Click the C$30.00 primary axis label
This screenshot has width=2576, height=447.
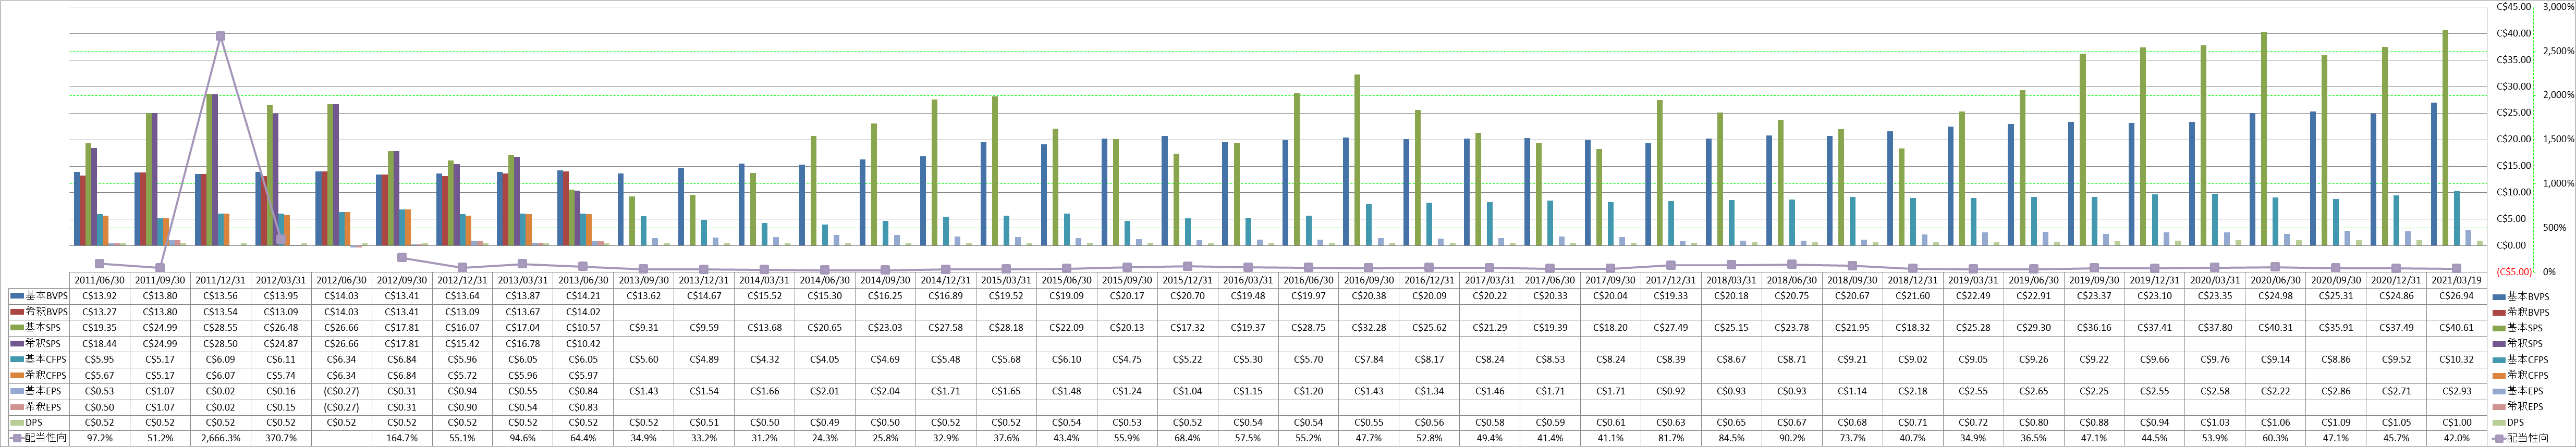[x=2513, y=86]
